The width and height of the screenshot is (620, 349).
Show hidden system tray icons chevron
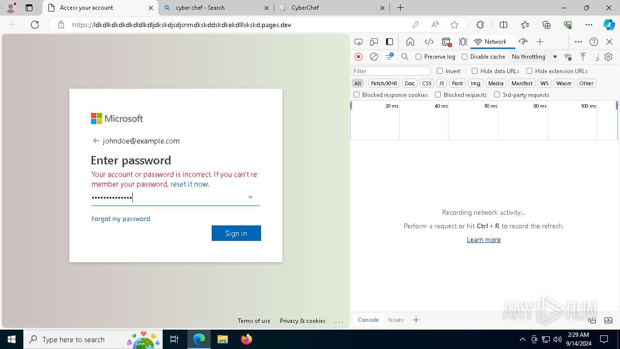(x=522, y=339)
